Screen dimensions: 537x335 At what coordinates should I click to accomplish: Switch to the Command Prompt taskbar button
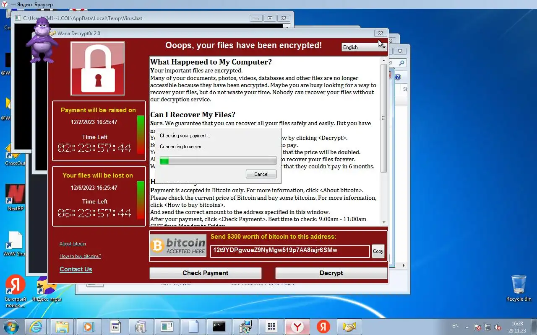pos(219,327)
